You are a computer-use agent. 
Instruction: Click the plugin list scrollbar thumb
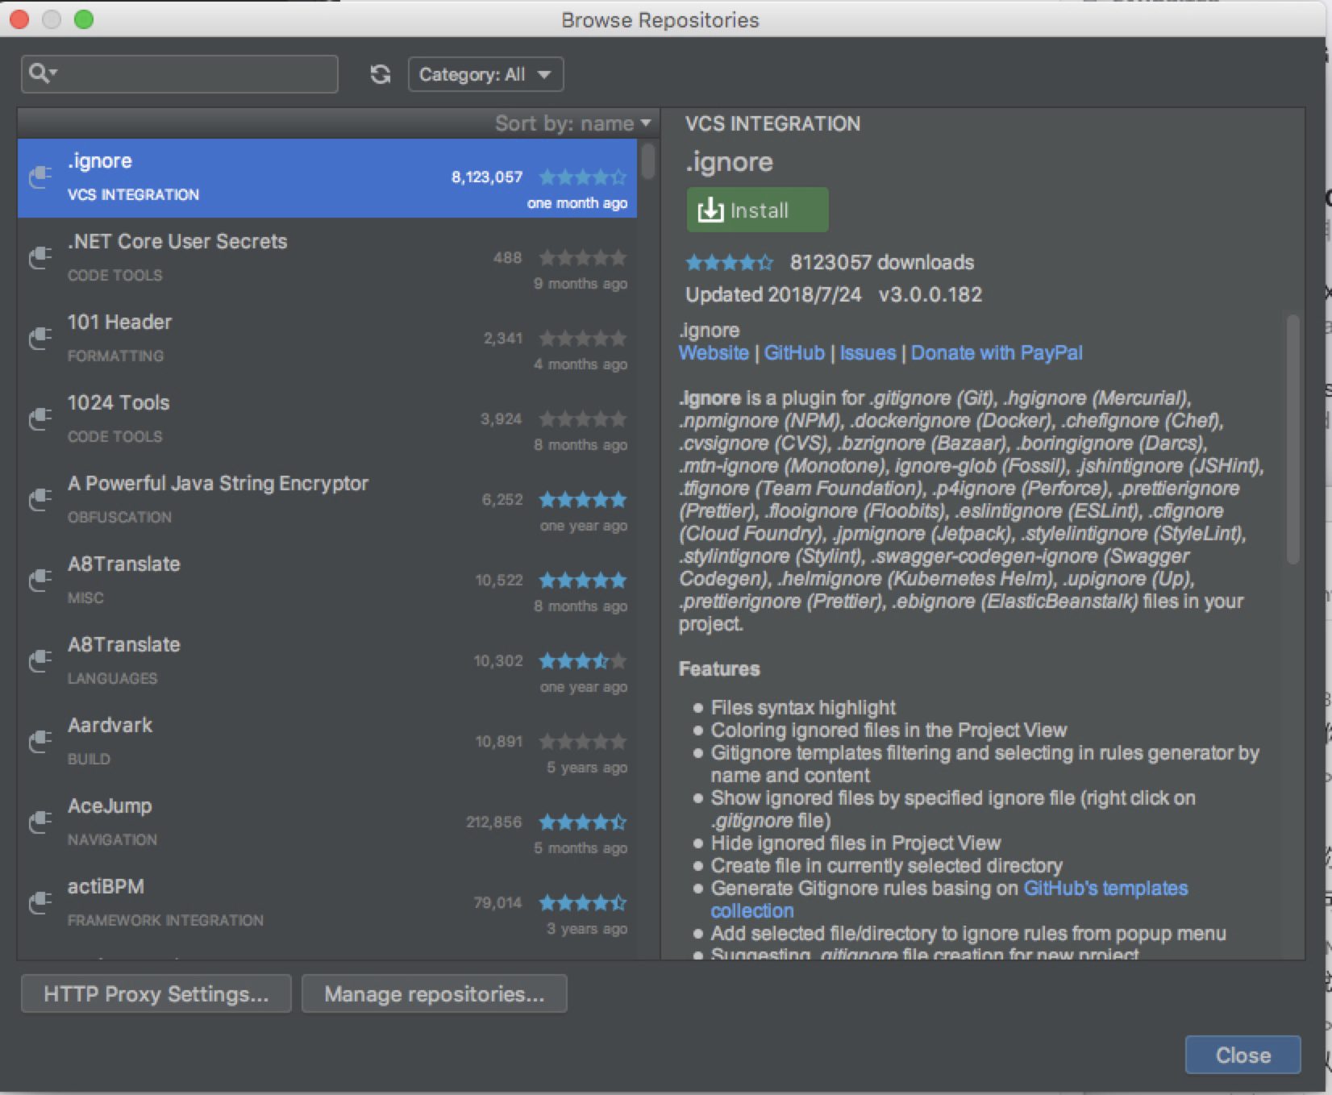[x=648, y=160]
